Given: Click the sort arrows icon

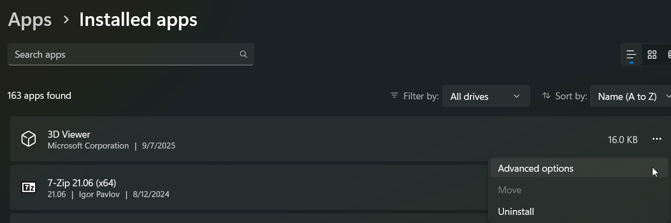Looking at the screenshot, I should pos(546,96).
